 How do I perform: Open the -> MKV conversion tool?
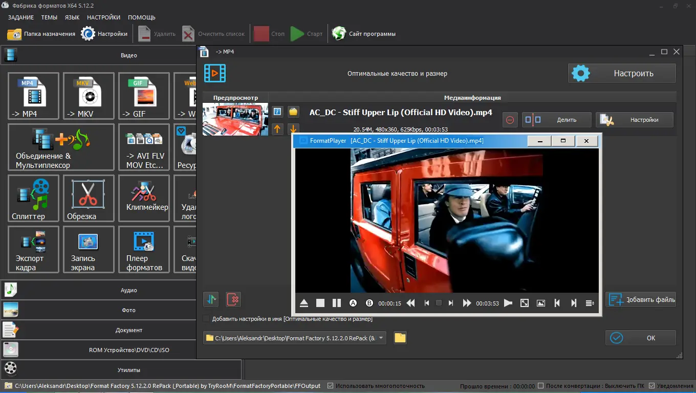pyautogui.click(x=89, y=96)
